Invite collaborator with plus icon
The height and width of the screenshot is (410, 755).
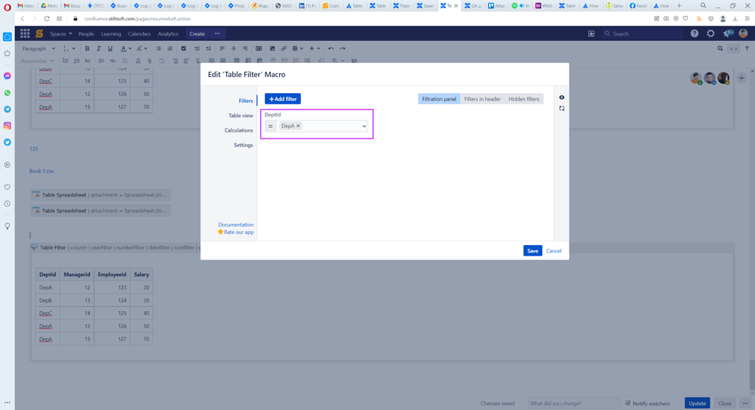[x=741, y=78]
